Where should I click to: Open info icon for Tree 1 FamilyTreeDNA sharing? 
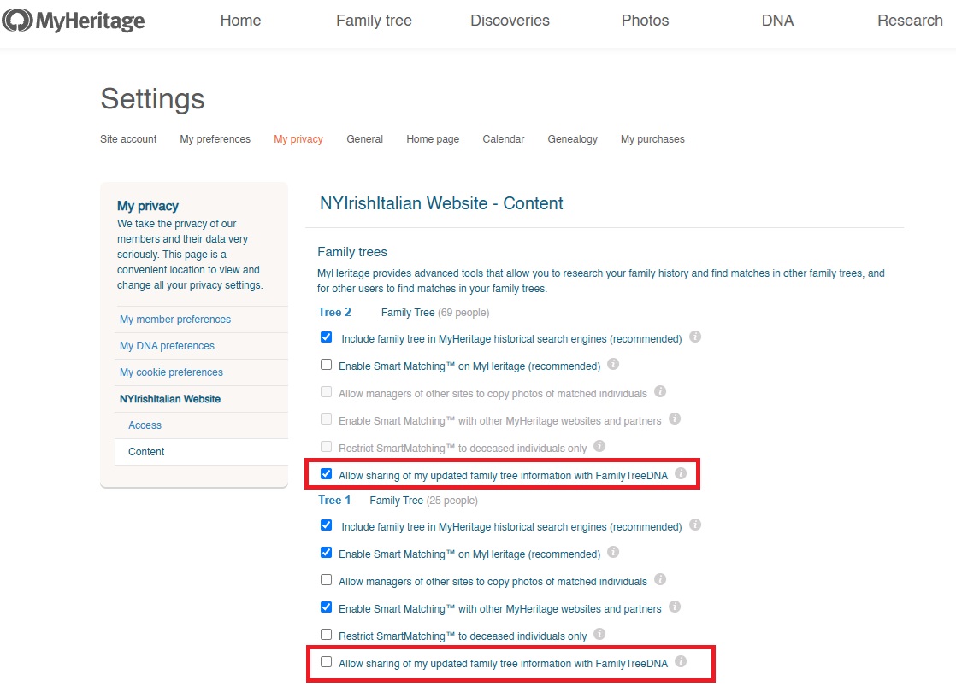coord(681,662)
